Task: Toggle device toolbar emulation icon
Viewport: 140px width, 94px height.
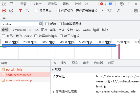Action: pyautogui.click(x=11, y=4)
